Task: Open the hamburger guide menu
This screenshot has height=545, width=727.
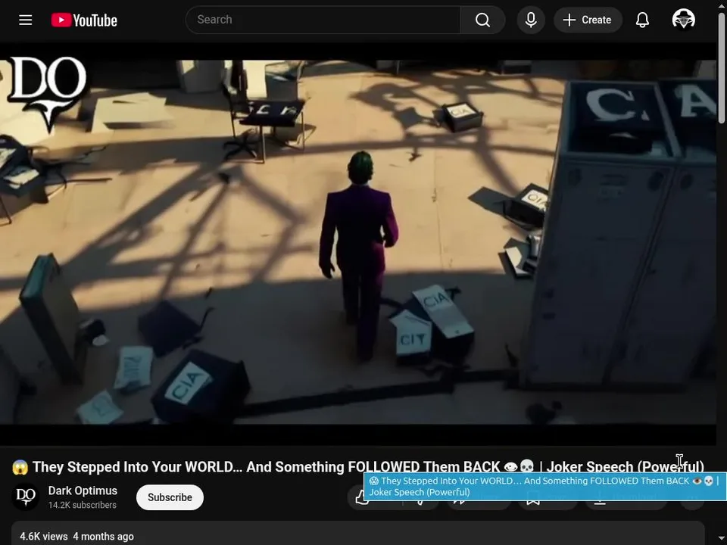Action: point(26,20)
